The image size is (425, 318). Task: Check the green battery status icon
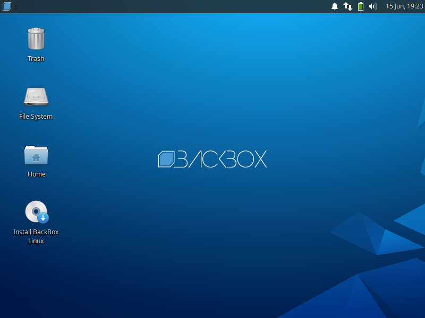point(361,6)
